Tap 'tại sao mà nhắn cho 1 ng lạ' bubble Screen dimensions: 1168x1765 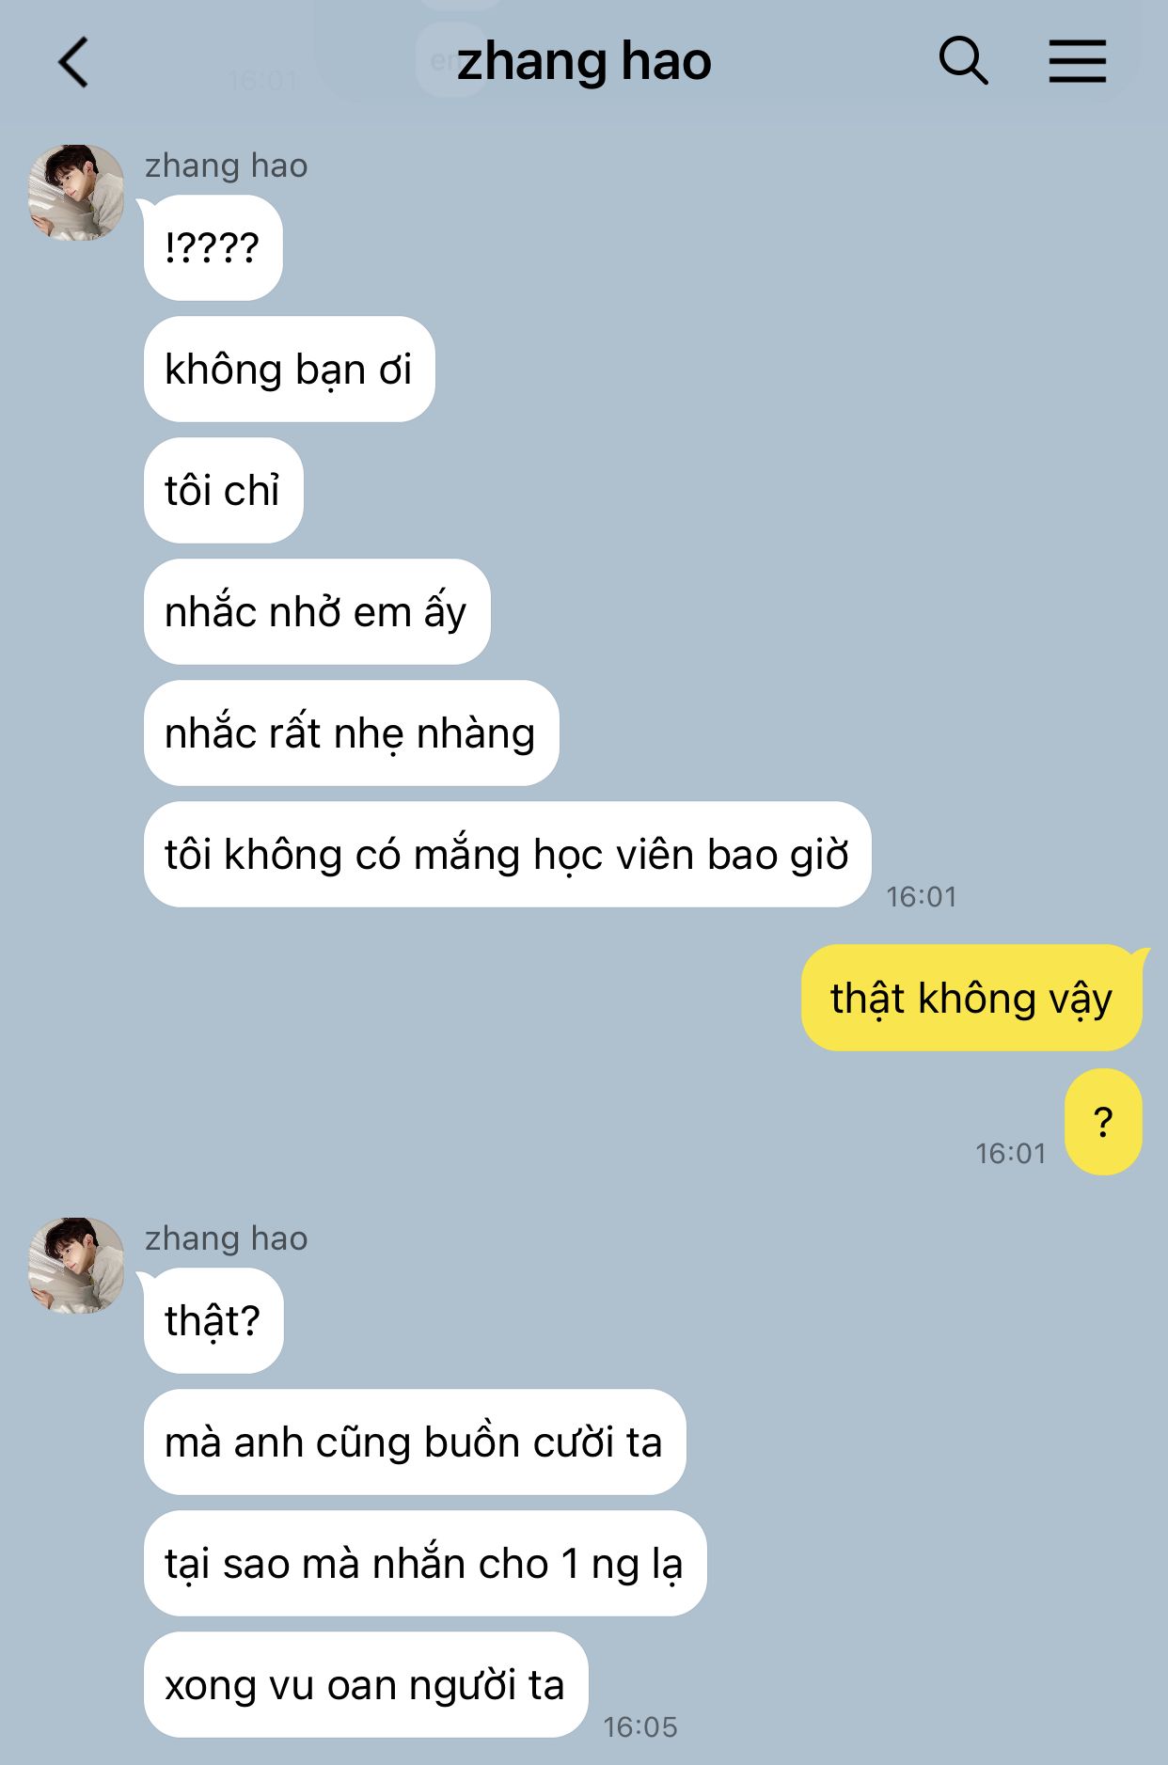click(x=425, y=1564)
